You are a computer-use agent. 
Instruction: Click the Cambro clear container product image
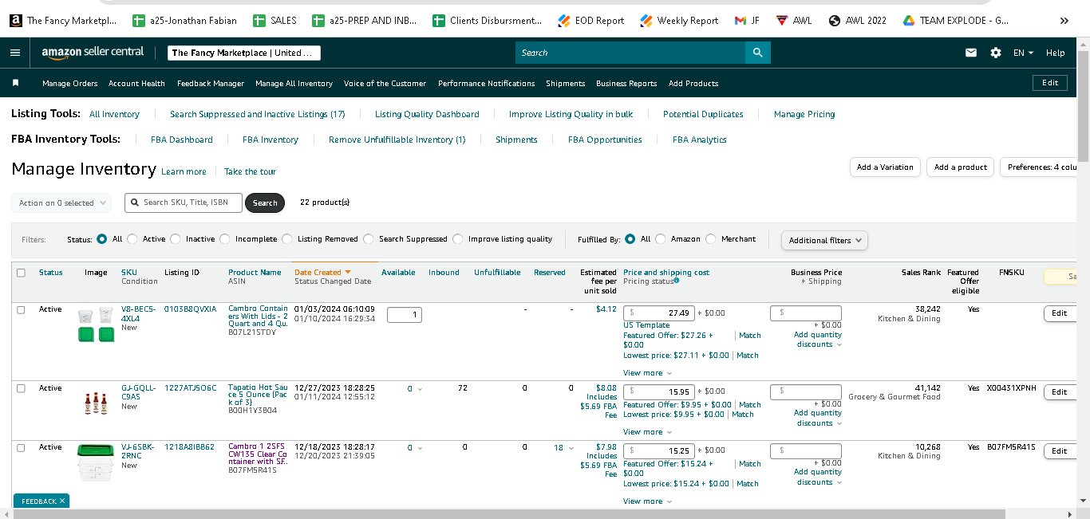click(96, 463)
